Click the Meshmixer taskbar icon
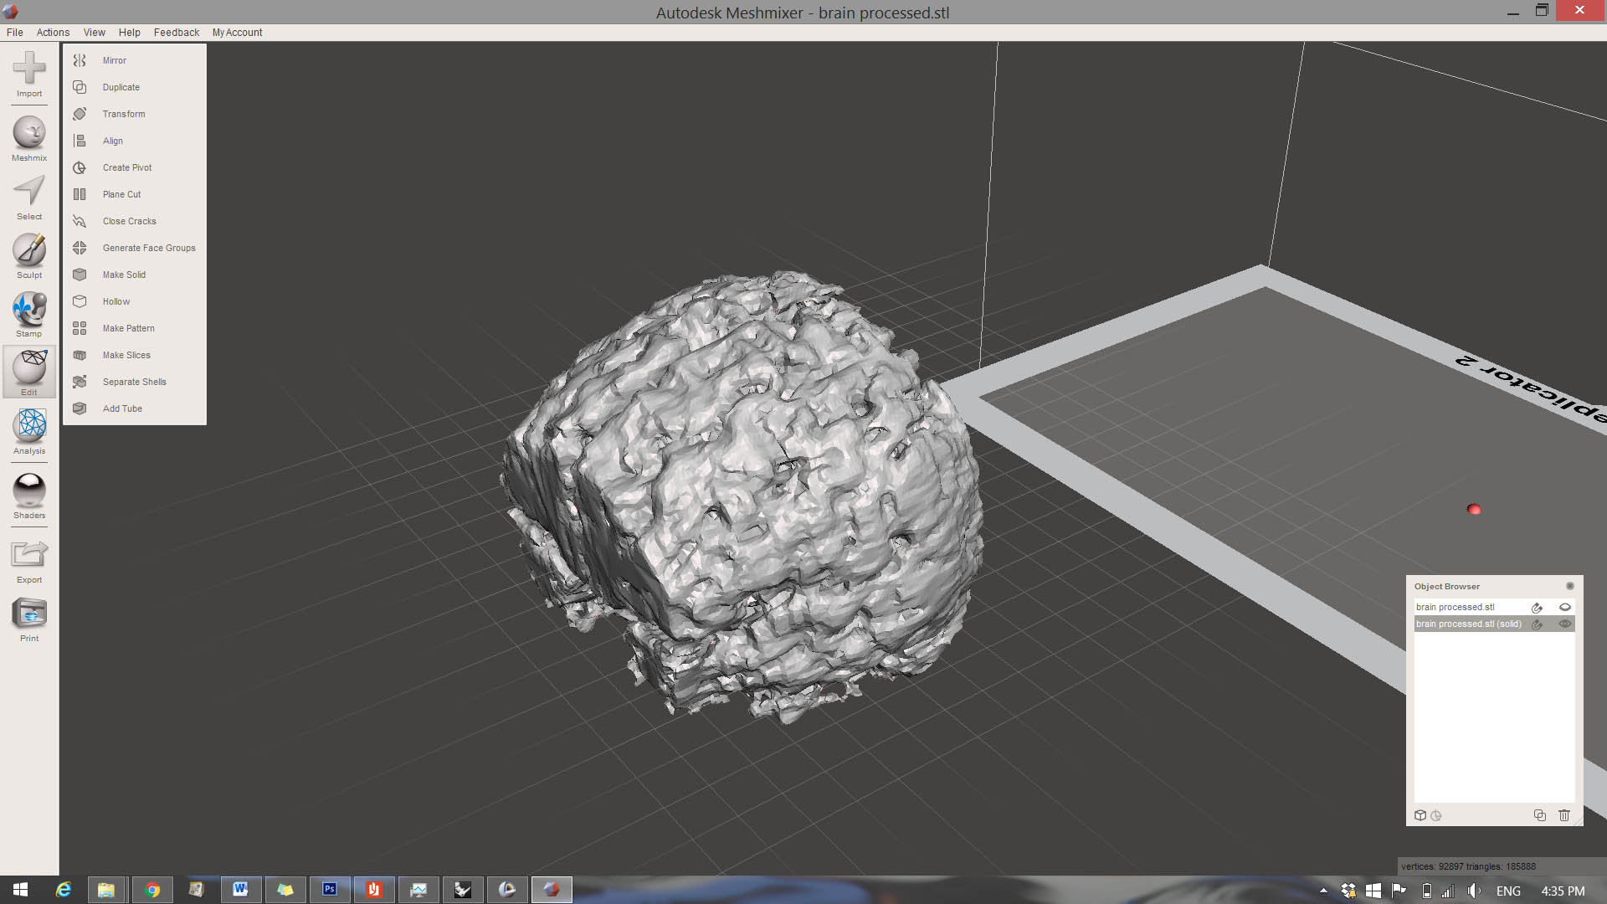The image size is (1607, 904). (x=552, y=890)
